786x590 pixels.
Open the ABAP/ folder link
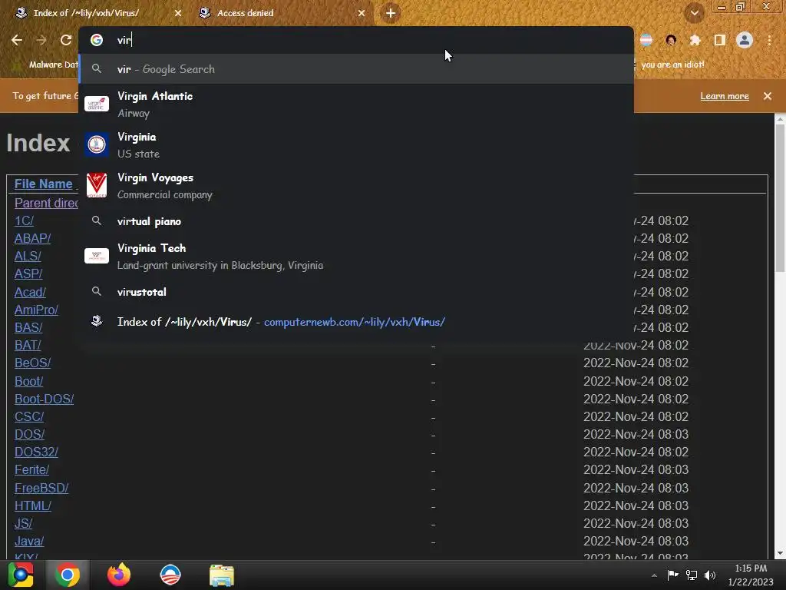32,239
